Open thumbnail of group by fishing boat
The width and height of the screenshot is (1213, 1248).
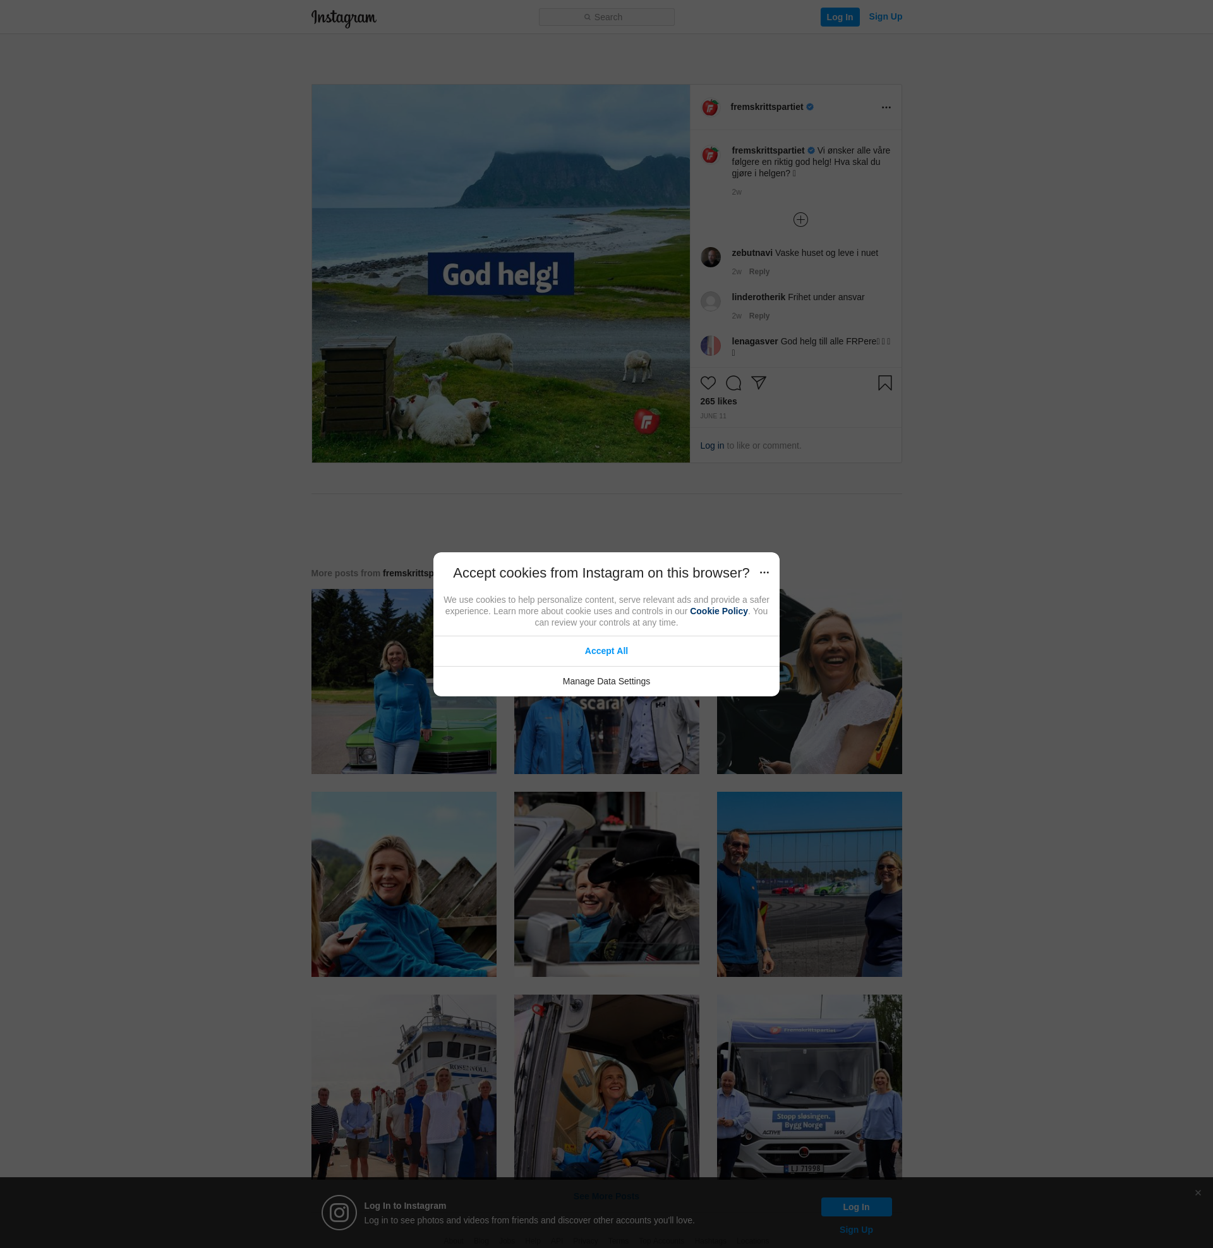point(403,1087)
